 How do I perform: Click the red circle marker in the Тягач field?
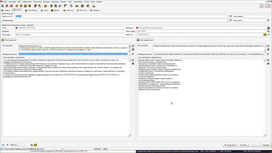pos(17,28)
